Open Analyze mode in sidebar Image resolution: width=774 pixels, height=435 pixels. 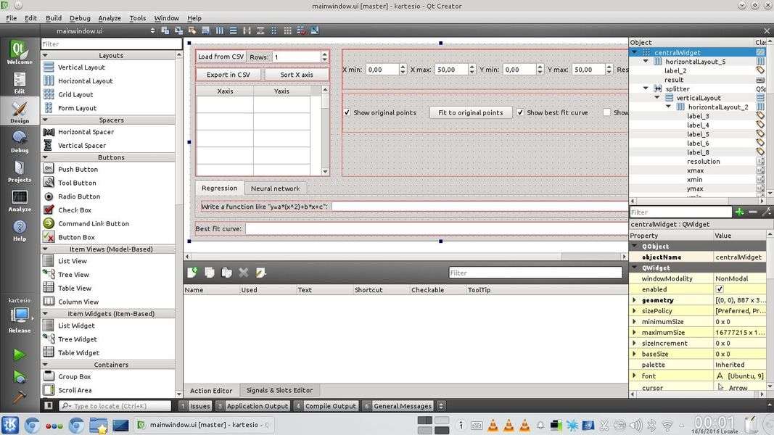pos(20,201)
